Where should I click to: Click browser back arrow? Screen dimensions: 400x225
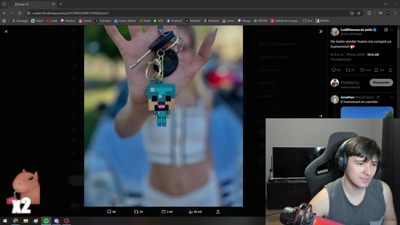tap(4, 13)
